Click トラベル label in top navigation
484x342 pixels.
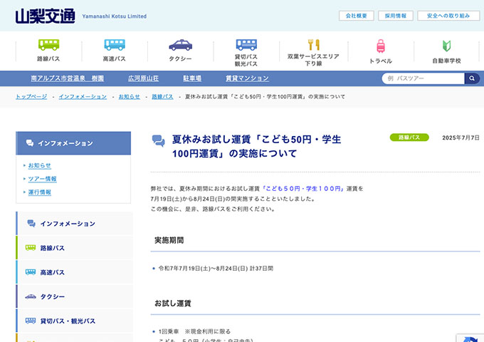pos(381,61)
